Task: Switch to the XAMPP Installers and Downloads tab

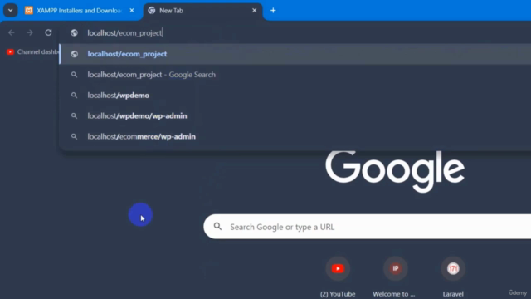Action: click(x=80, y=11)
